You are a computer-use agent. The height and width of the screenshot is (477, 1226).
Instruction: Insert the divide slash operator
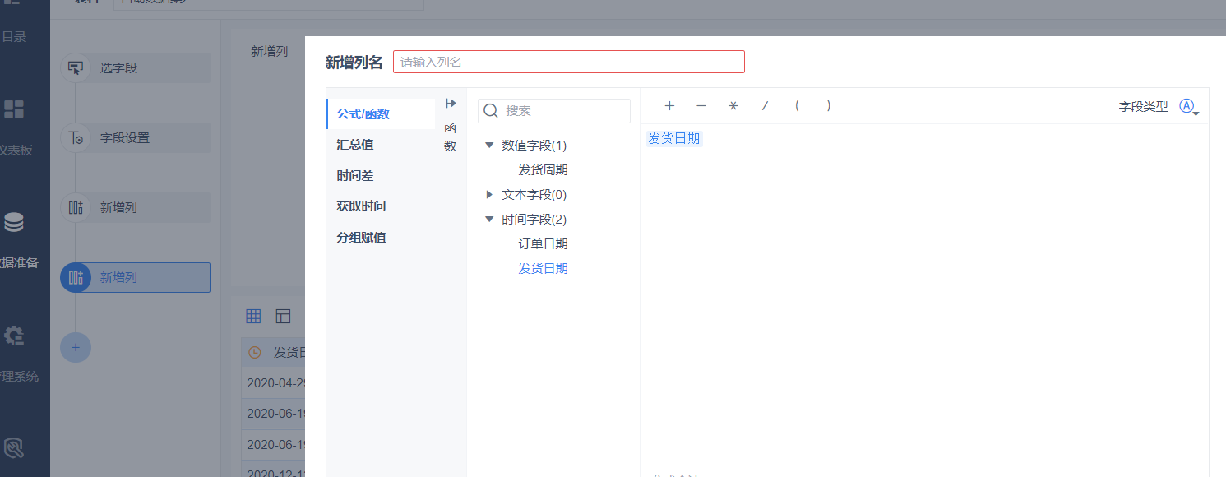tap(765, 106)
